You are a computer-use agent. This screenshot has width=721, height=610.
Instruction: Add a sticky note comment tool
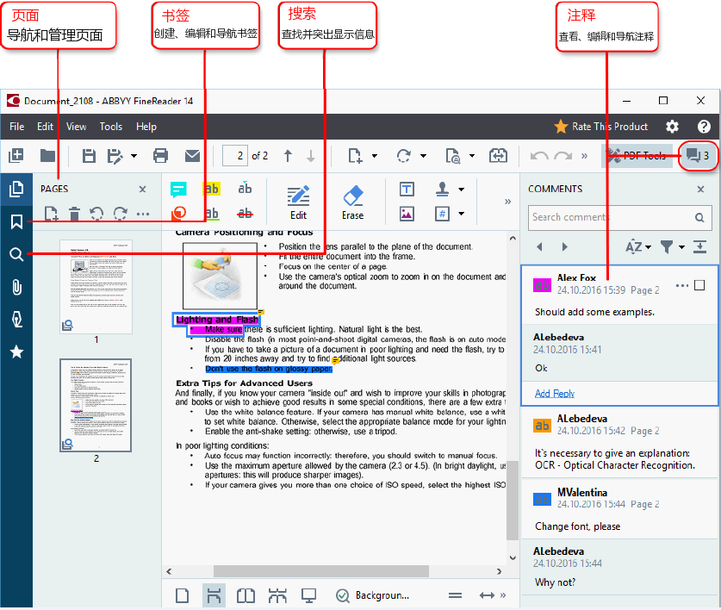(178, 190)
